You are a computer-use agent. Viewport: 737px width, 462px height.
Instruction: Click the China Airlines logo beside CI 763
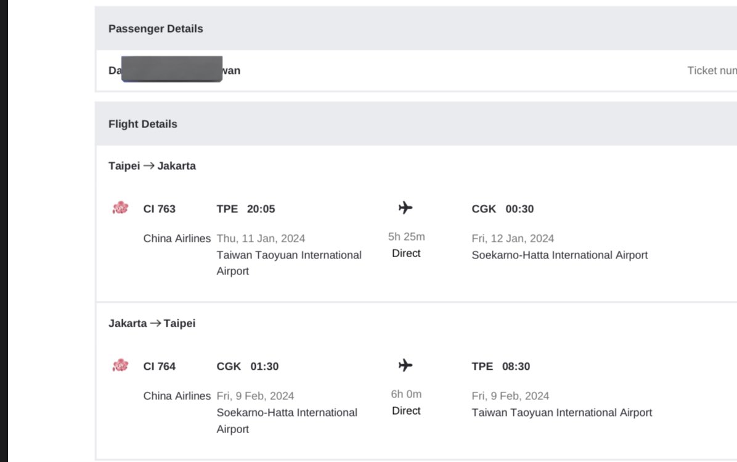pos(120,208)
